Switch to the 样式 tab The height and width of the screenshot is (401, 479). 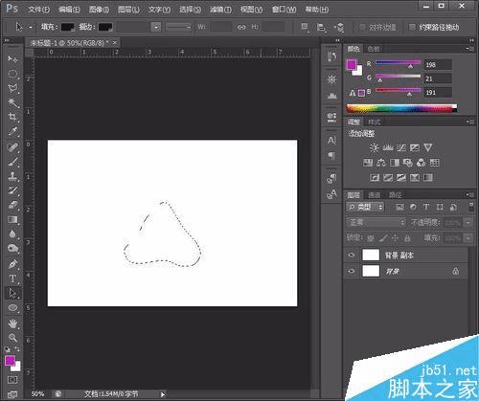click(374, 122)
